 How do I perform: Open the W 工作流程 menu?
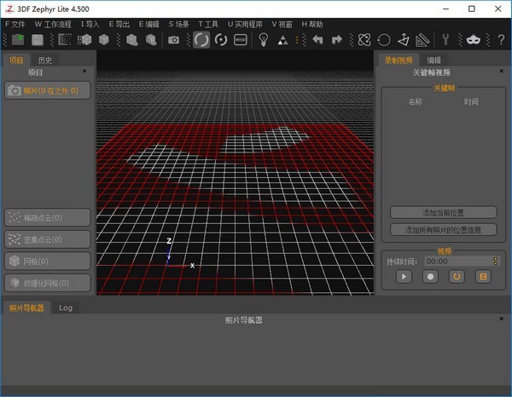(x=53, y=24)
